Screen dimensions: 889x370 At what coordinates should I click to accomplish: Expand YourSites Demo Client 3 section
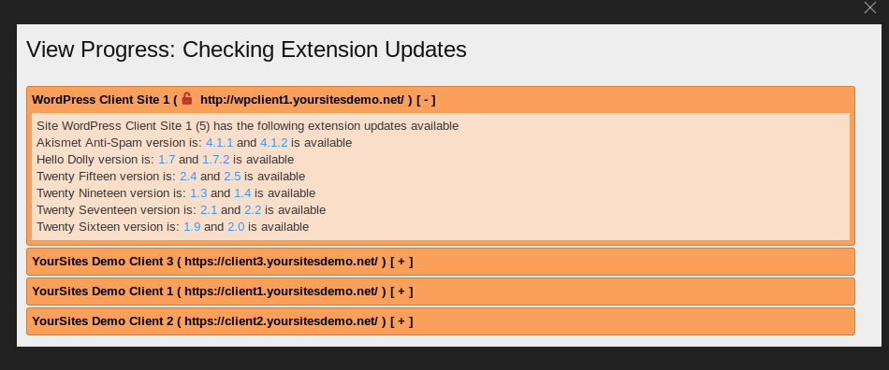pyautogui.click(x=401, y=262)
